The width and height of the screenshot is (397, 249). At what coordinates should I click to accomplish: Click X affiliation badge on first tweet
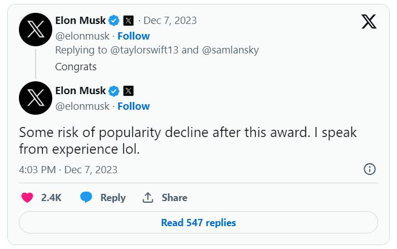click(x=128, y=21)
